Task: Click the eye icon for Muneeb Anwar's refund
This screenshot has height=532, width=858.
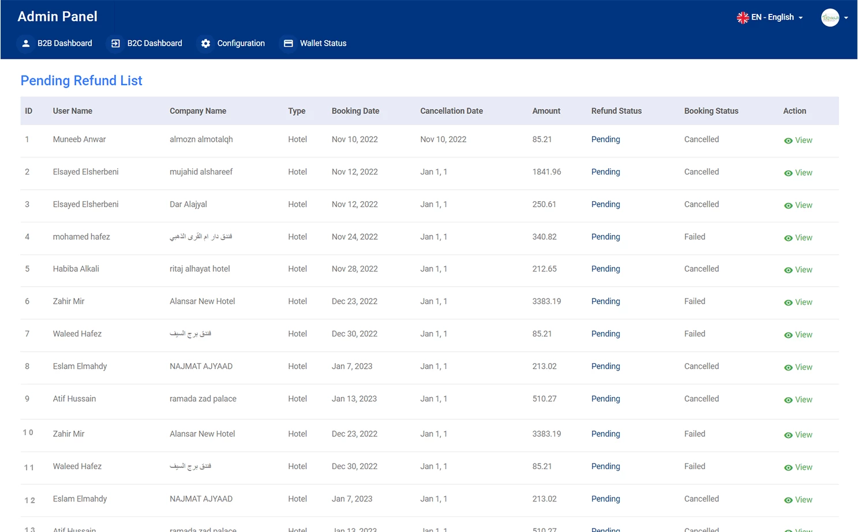Action: [x=789, y=140]
